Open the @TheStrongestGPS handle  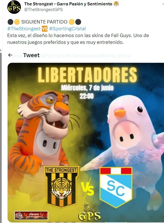44,10
